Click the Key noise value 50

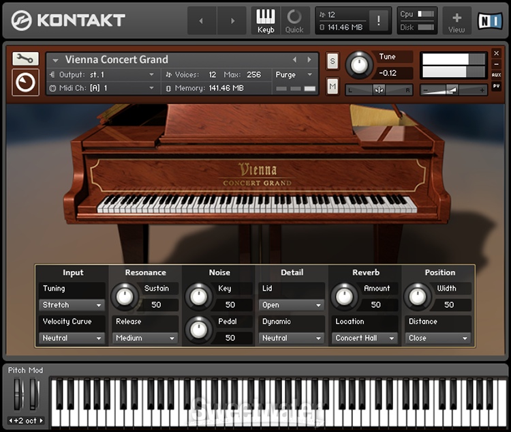coord(230,305)
